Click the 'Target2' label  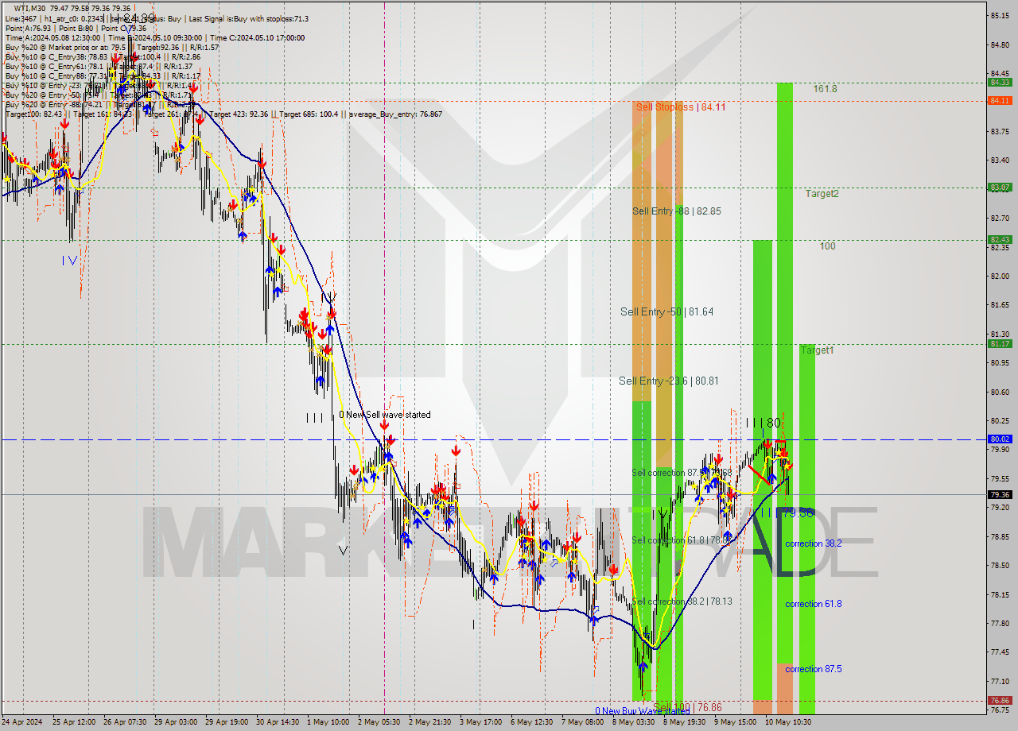coord(822,193)
